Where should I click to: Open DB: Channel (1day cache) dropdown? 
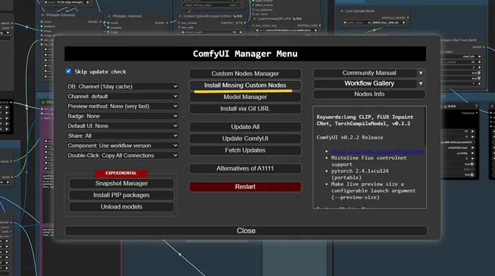point(122,86)
